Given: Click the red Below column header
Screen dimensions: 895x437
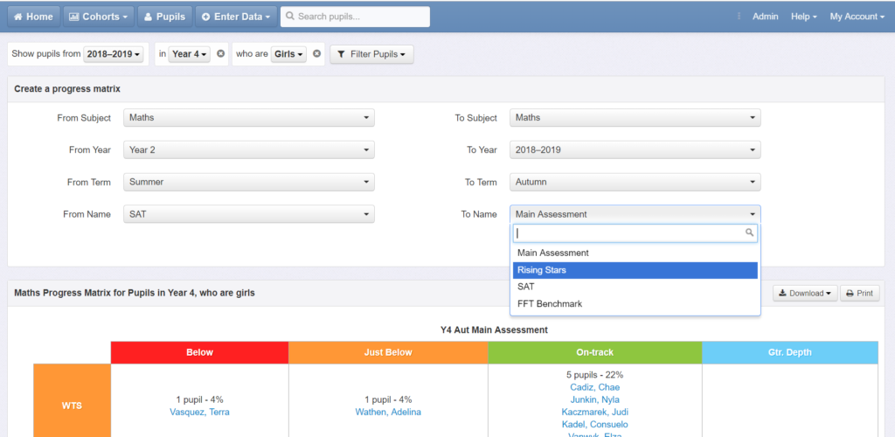Looking at the screenshot, I should click(200, 352).
